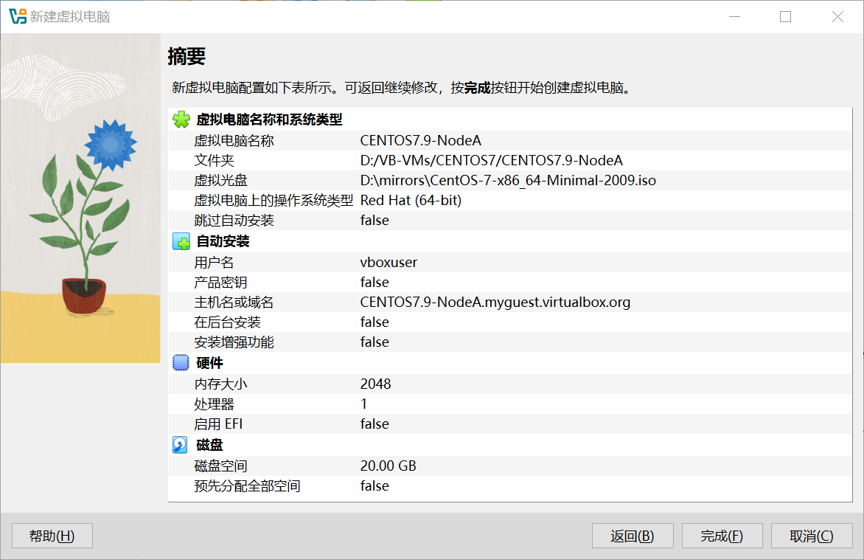Click the disk section icon
Screen dimensions: 864x560
[180, 445]
